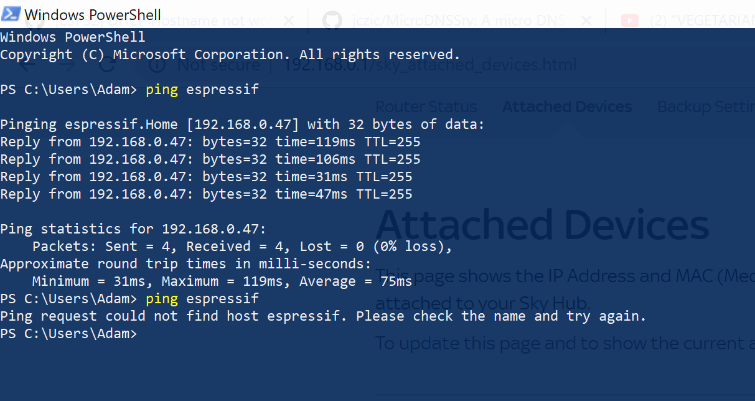
Task: Click the Not secure warning label
Action: click(x=219, y=65)
